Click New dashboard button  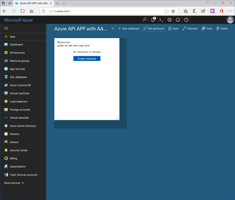pyautogui.click(x=129, y=28)
